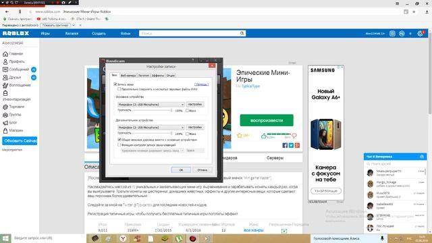Click the chat friend search field
This screenshot has height=243, width=432.
395,163
